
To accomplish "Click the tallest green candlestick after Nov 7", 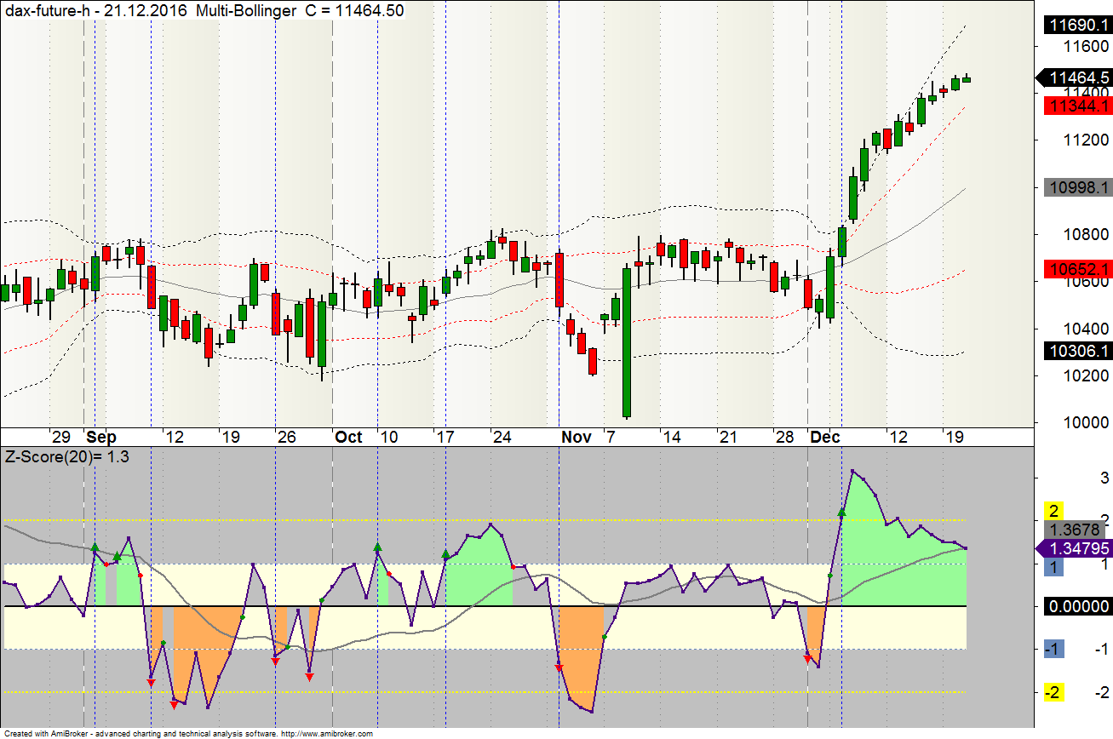I will click(x=627, y=343).
